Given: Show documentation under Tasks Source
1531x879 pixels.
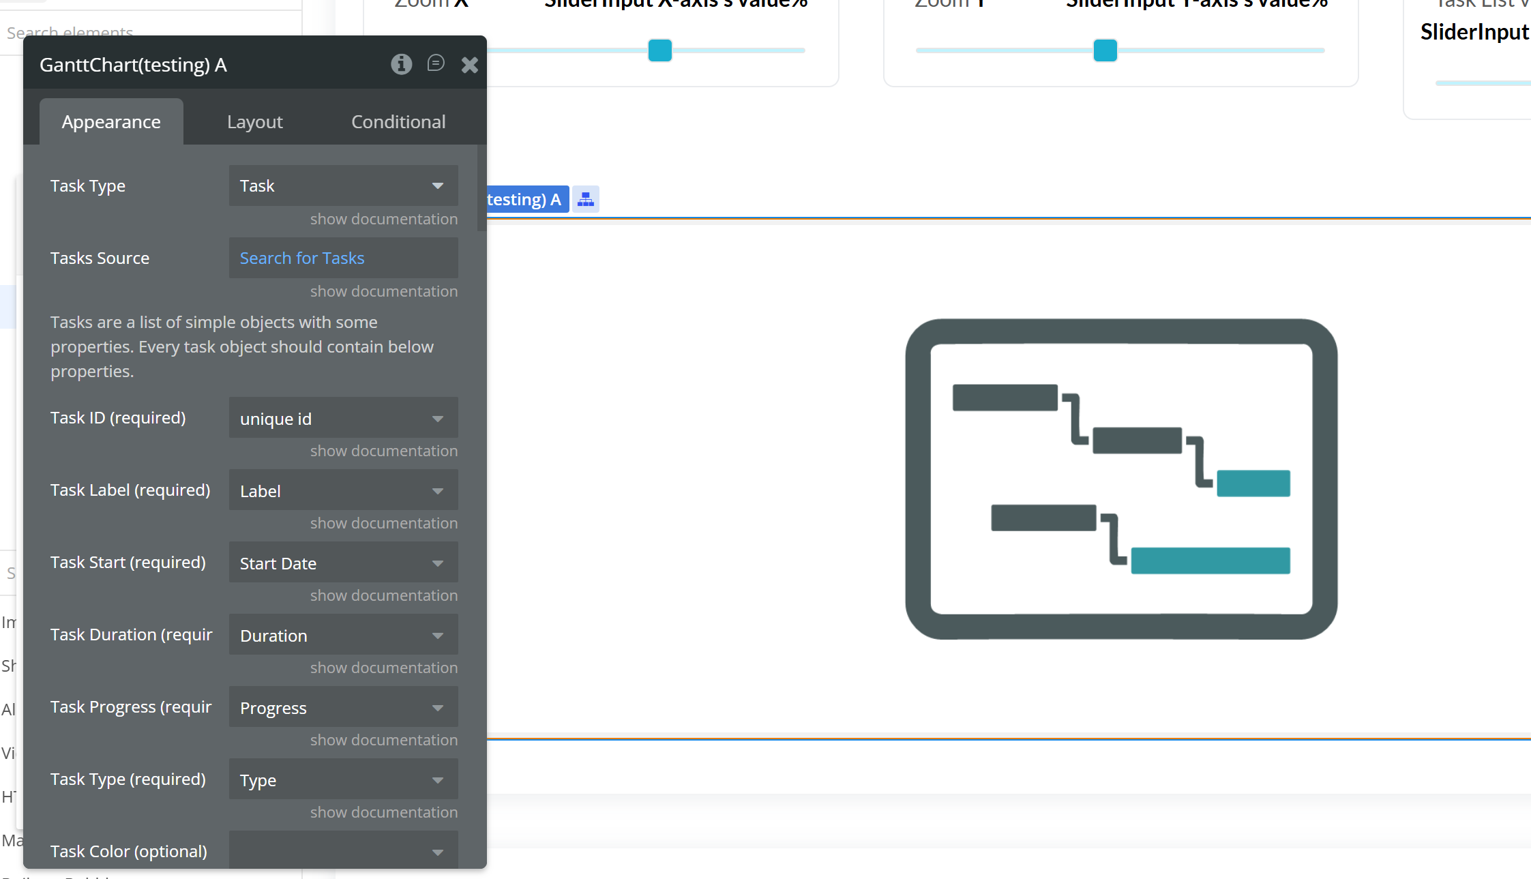Looking at the screenshot, I should [x=383, y=291].
